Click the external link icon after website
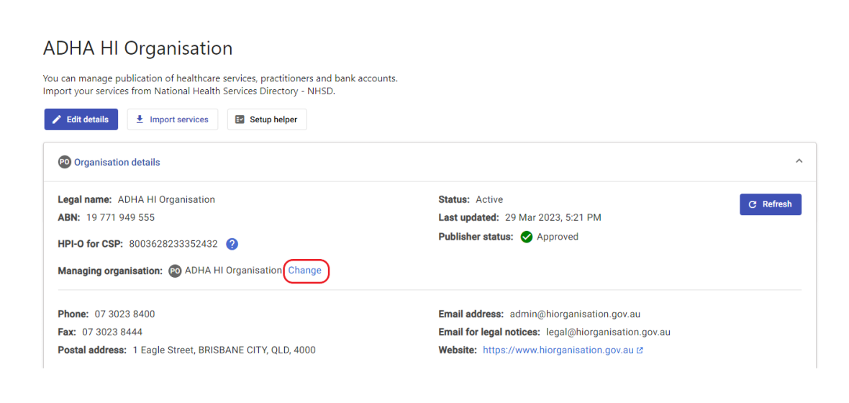 [x=640, y=350]
